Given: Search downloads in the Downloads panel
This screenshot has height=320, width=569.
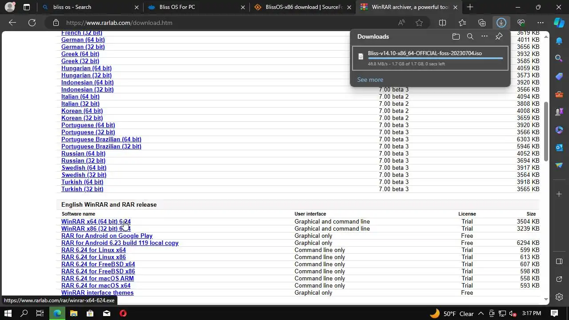Looking at the screenshot, I should [x=470, y=36].
